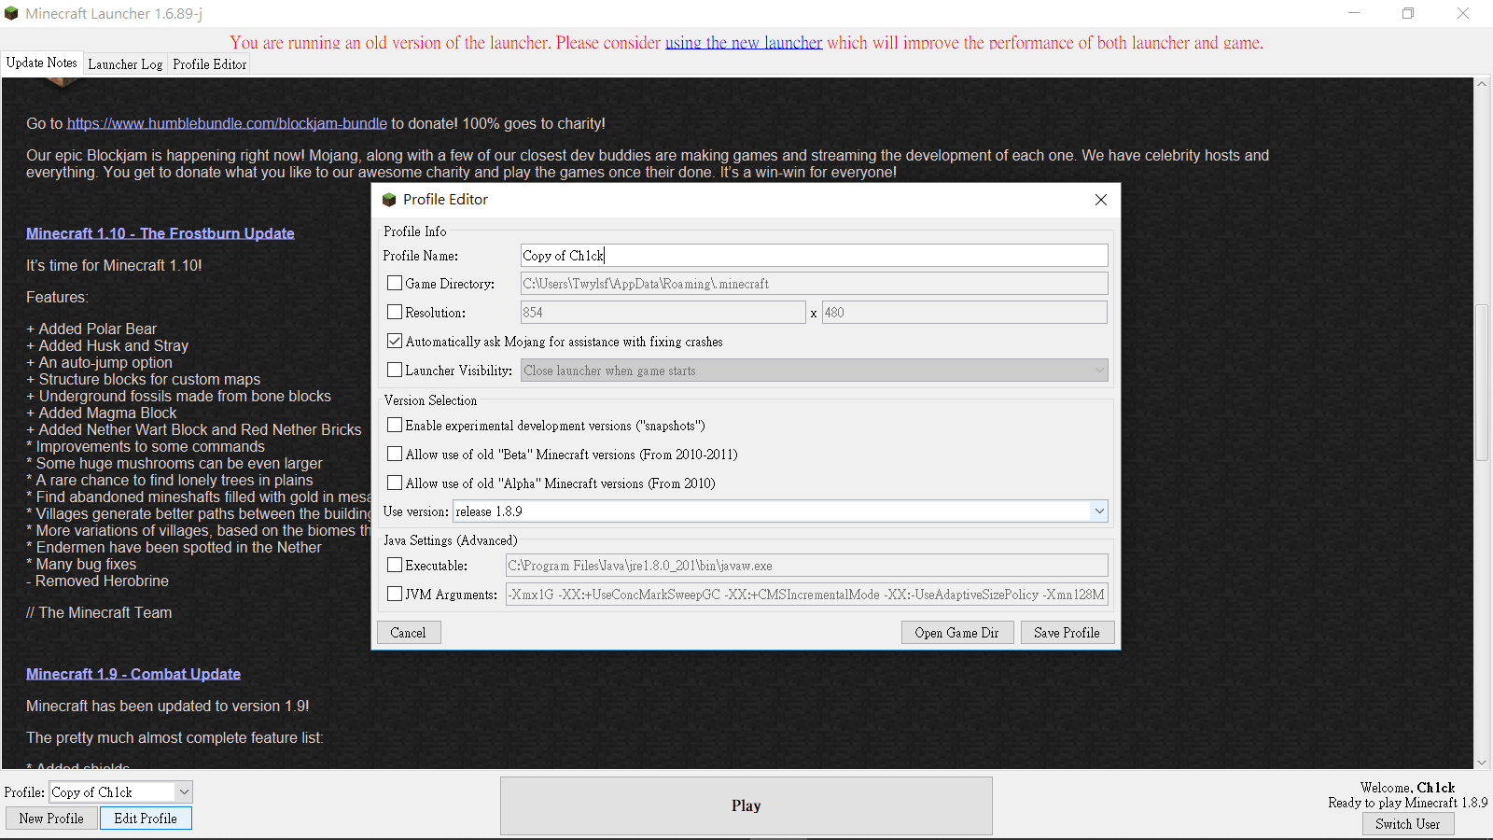Allow old Alpha Minecraft versions checkbox
The height and width of the screenshot is (840, 1493).
coord(395,483)
